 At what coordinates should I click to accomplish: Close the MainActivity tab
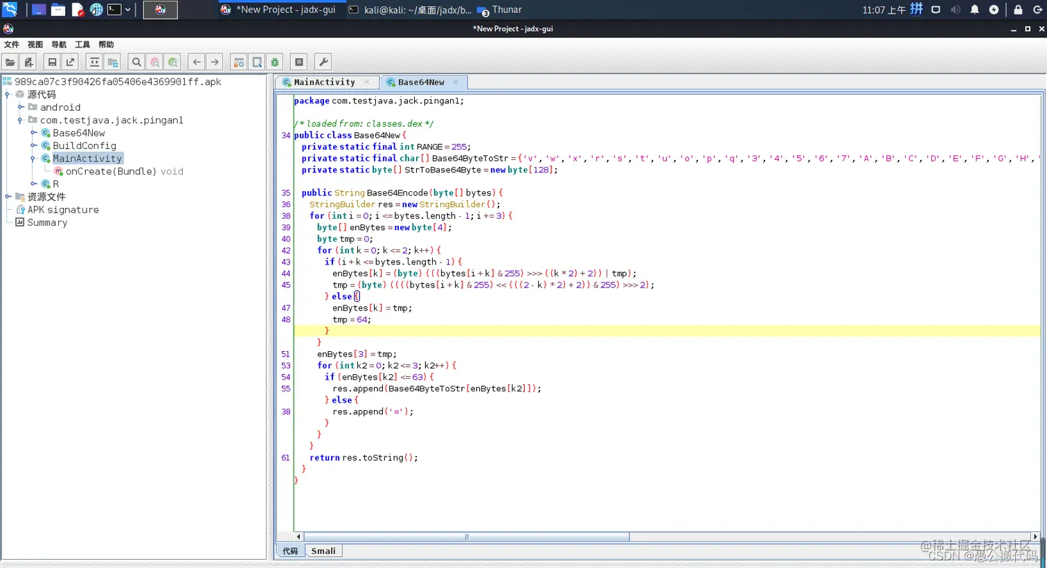pyautogui.click(x=367, y=82)
